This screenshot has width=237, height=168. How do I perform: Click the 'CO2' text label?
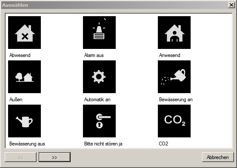coord(163,144)
